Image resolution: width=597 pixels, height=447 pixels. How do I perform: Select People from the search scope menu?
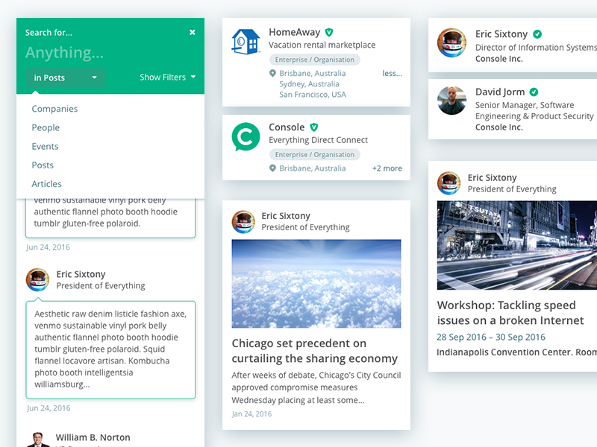tap(46, 127)
